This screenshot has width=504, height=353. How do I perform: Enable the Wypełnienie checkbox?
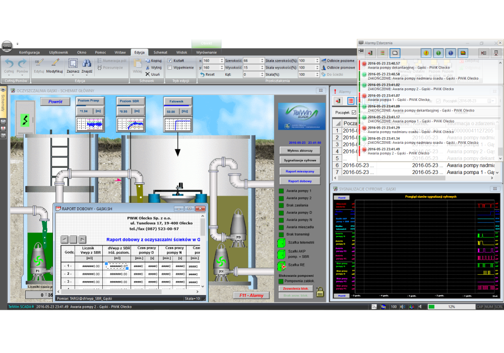click(169, 67)
